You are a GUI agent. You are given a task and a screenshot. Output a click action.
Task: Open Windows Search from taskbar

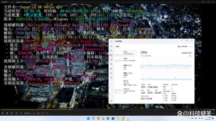click(93, 118)
